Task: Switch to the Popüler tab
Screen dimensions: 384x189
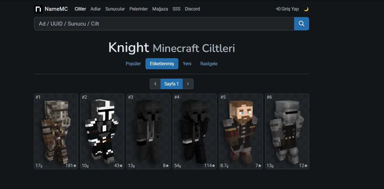Action: (x=133, y=64)
